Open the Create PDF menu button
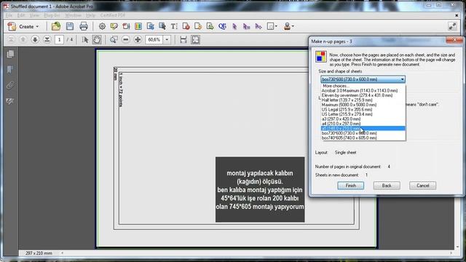 [23, 26]
